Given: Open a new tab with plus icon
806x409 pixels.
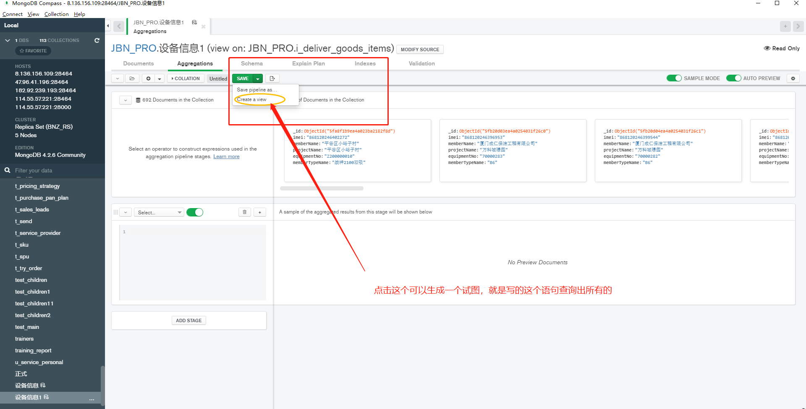Looking at the screenshot, I should pyautogui.click(x=785, y=26).
